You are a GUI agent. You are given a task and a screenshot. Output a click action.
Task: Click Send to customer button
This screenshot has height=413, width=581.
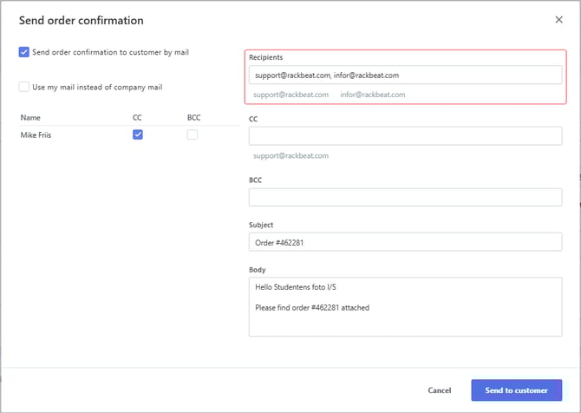pos(516,390)
